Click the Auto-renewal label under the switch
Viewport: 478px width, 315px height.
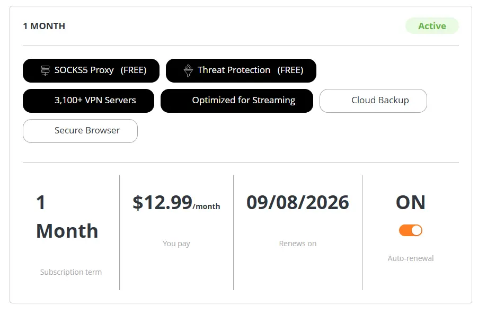410,258
